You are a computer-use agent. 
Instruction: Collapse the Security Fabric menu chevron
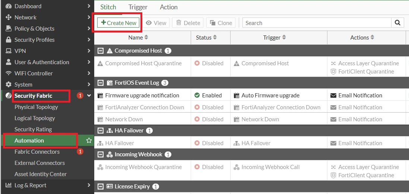click(x=89, y=96)
